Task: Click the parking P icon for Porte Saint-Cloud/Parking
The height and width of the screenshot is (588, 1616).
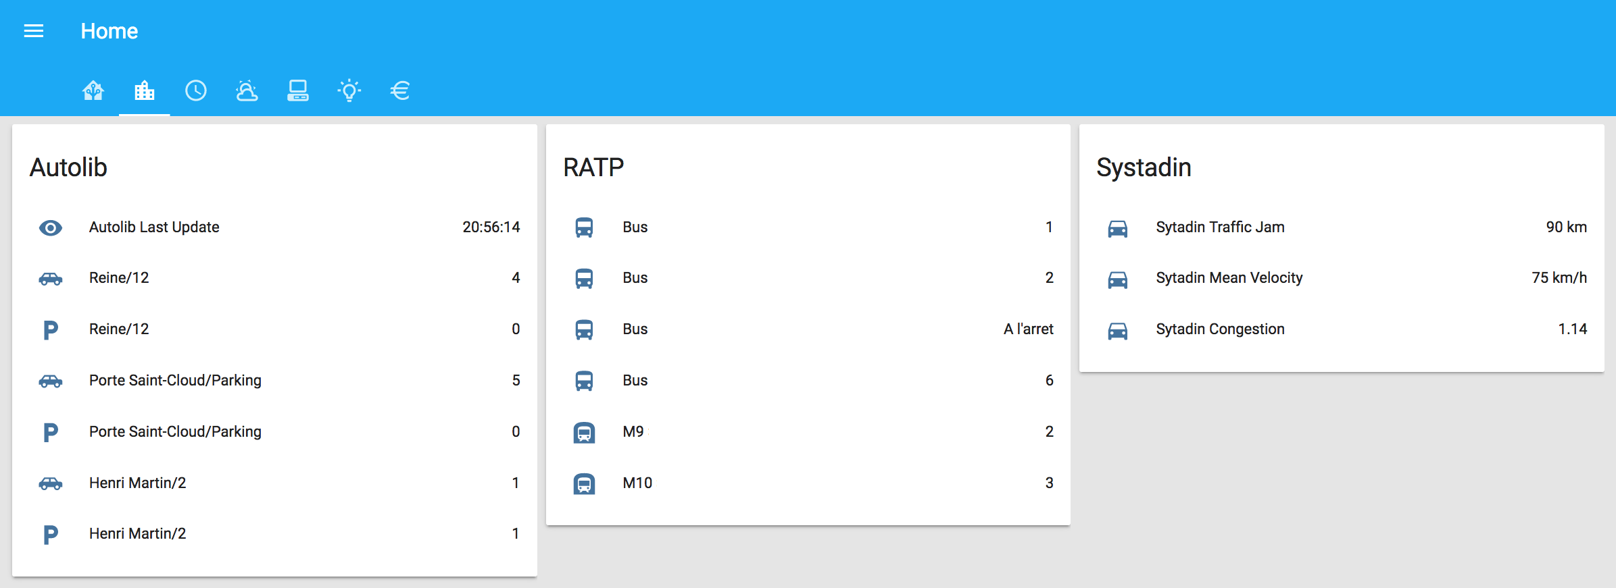Action: point(51,432)
